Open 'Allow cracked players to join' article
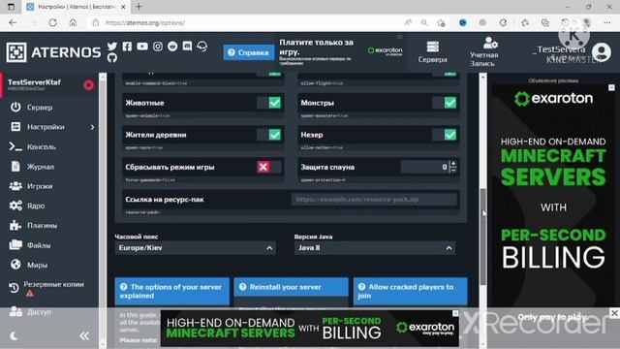Viewport: 620px width, 349px height. coord(410,291)
